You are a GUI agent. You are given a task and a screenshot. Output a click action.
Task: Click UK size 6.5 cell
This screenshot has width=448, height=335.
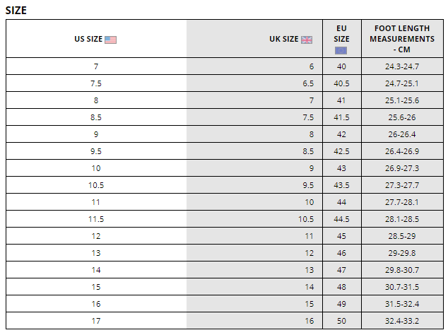tap(308, 83)
